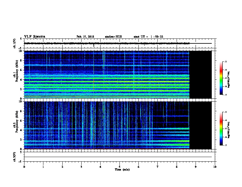Screen dimensions: 242x187
Task: Click the ch.2 color bar log(PSD) label
Action: (229, 130)
